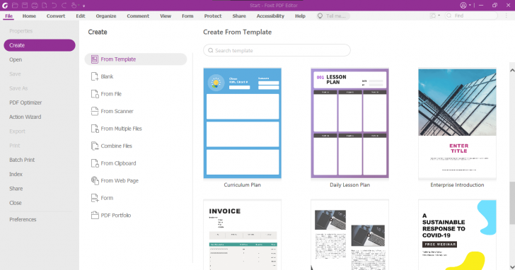The width and height of the screenshot is (515, 270).
Task: Click the Form creation icon
Action: tap(95, 198)
